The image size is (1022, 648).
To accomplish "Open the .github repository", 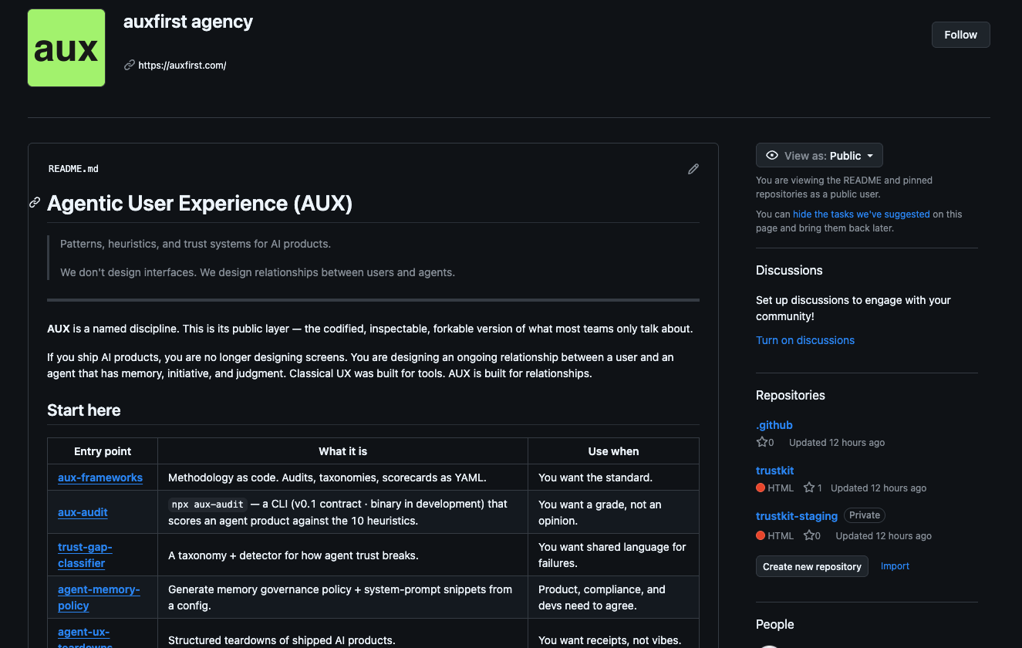I will coord(774,425).
